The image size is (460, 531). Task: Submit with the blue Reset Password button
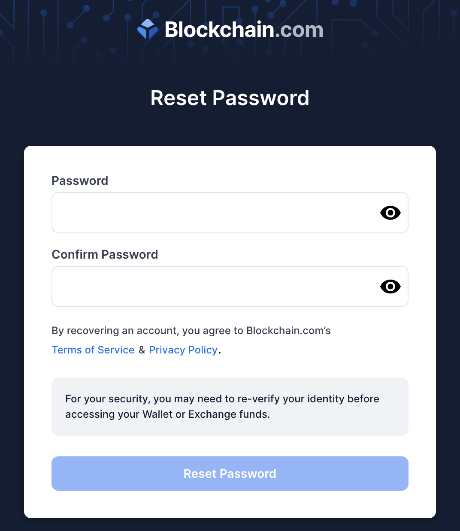230,474
